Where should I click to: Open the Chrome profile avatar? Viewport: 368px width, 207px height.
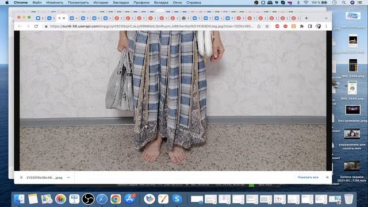(318, 26)
